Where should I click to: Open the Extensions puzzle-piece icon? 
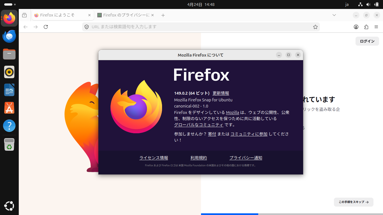(366, 27)
